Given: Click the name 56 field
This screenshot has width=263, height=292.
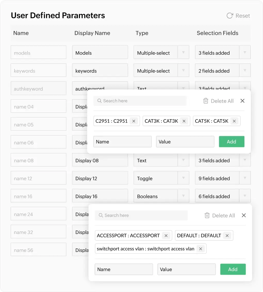Looking at the screenshot, I should (x=38, y=249).
